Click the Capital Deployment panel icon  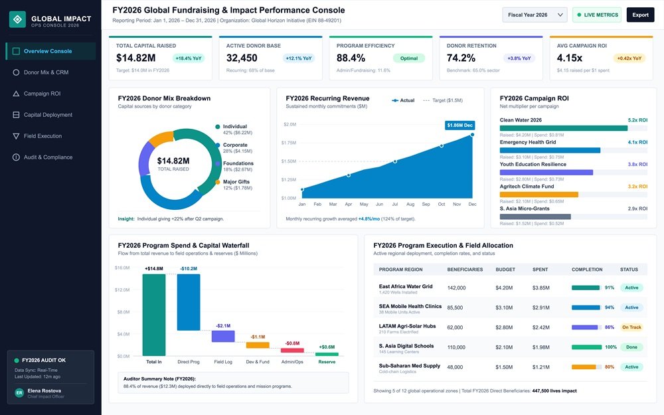coord(16,115)
